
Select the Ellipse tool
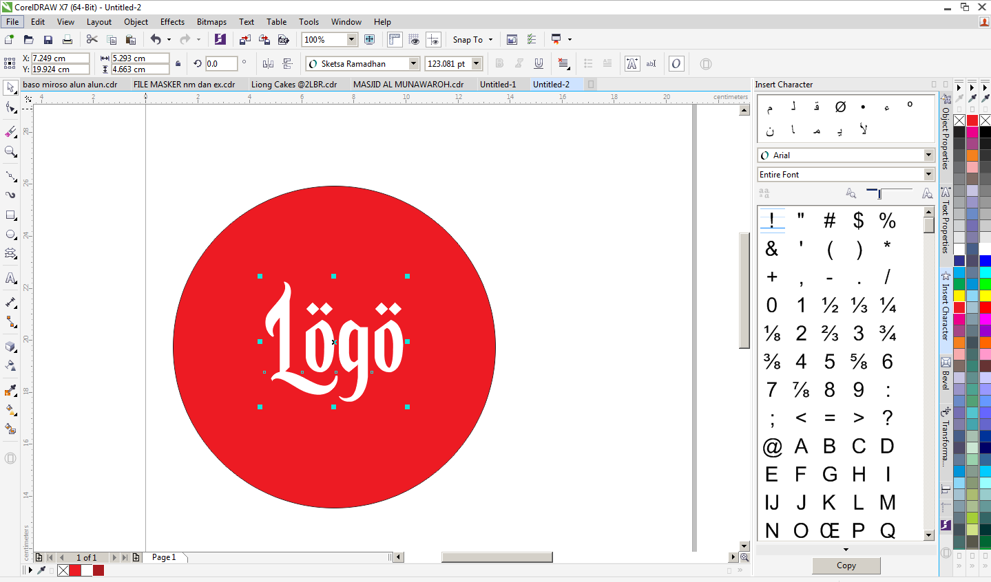tap(11, 233)
